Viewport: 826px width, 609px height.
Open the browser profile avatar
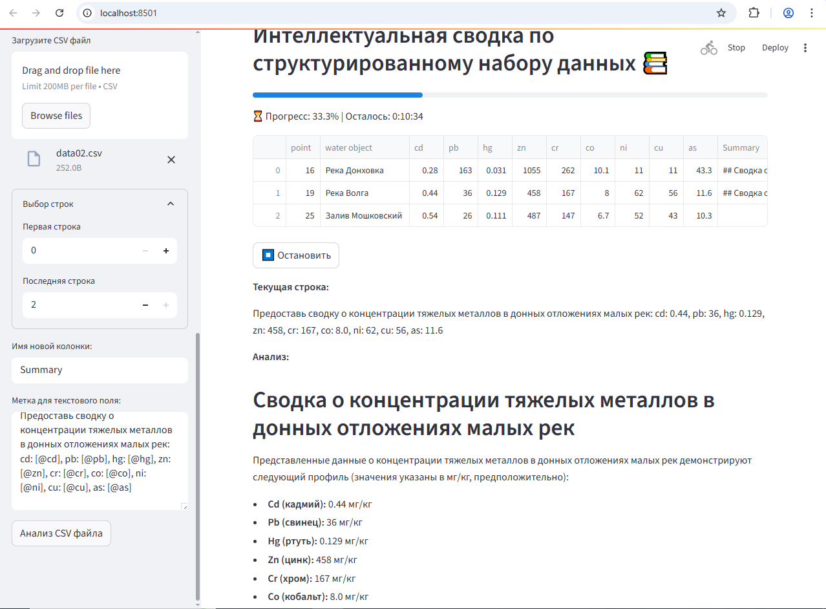tap(788, 13)
